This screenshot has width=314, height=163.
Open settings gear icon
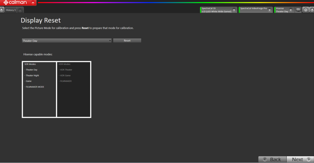[x=306, y=10]
